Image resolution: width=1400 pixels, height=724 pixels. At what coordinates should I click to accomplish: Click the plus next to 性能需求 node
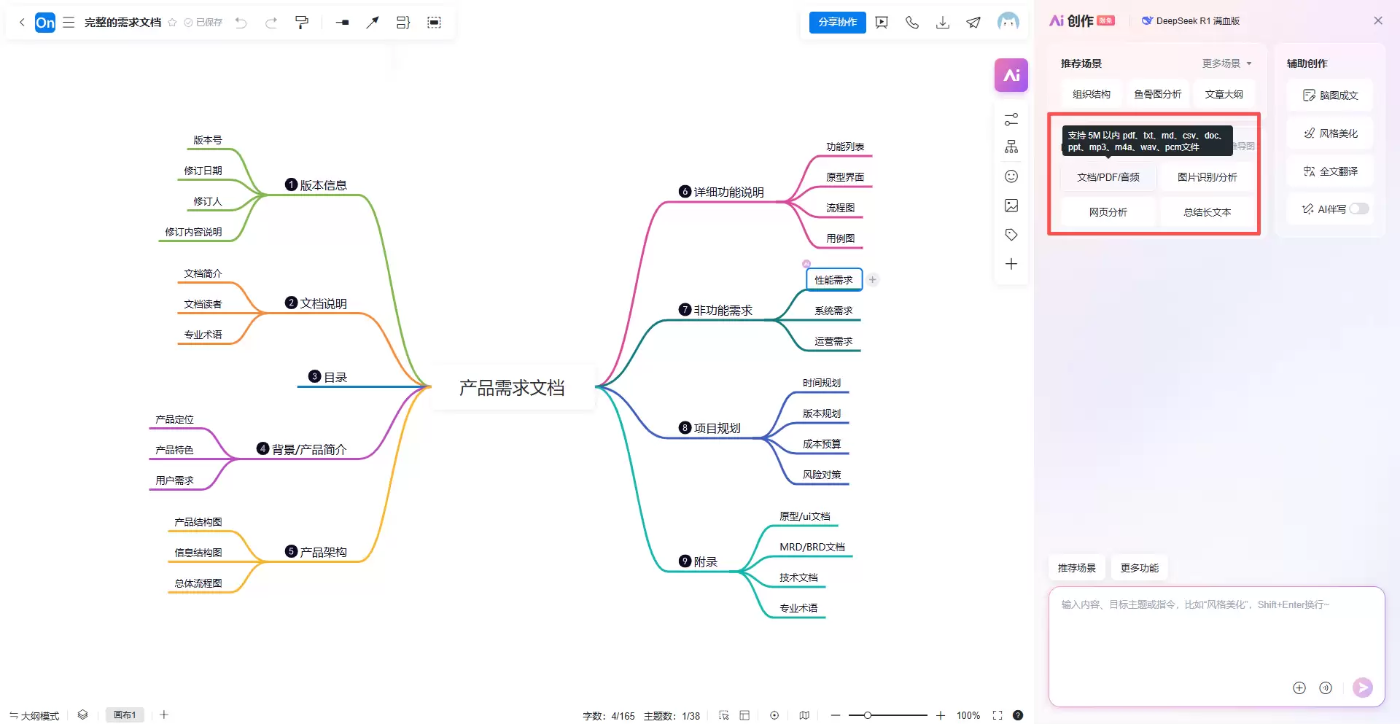pyautogui.click(x=872, y=279)
